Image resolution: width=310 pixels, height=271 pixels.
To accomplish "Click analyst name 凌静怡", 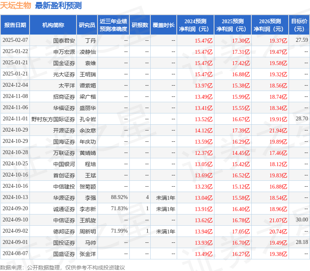I will [x=87, y=52].
